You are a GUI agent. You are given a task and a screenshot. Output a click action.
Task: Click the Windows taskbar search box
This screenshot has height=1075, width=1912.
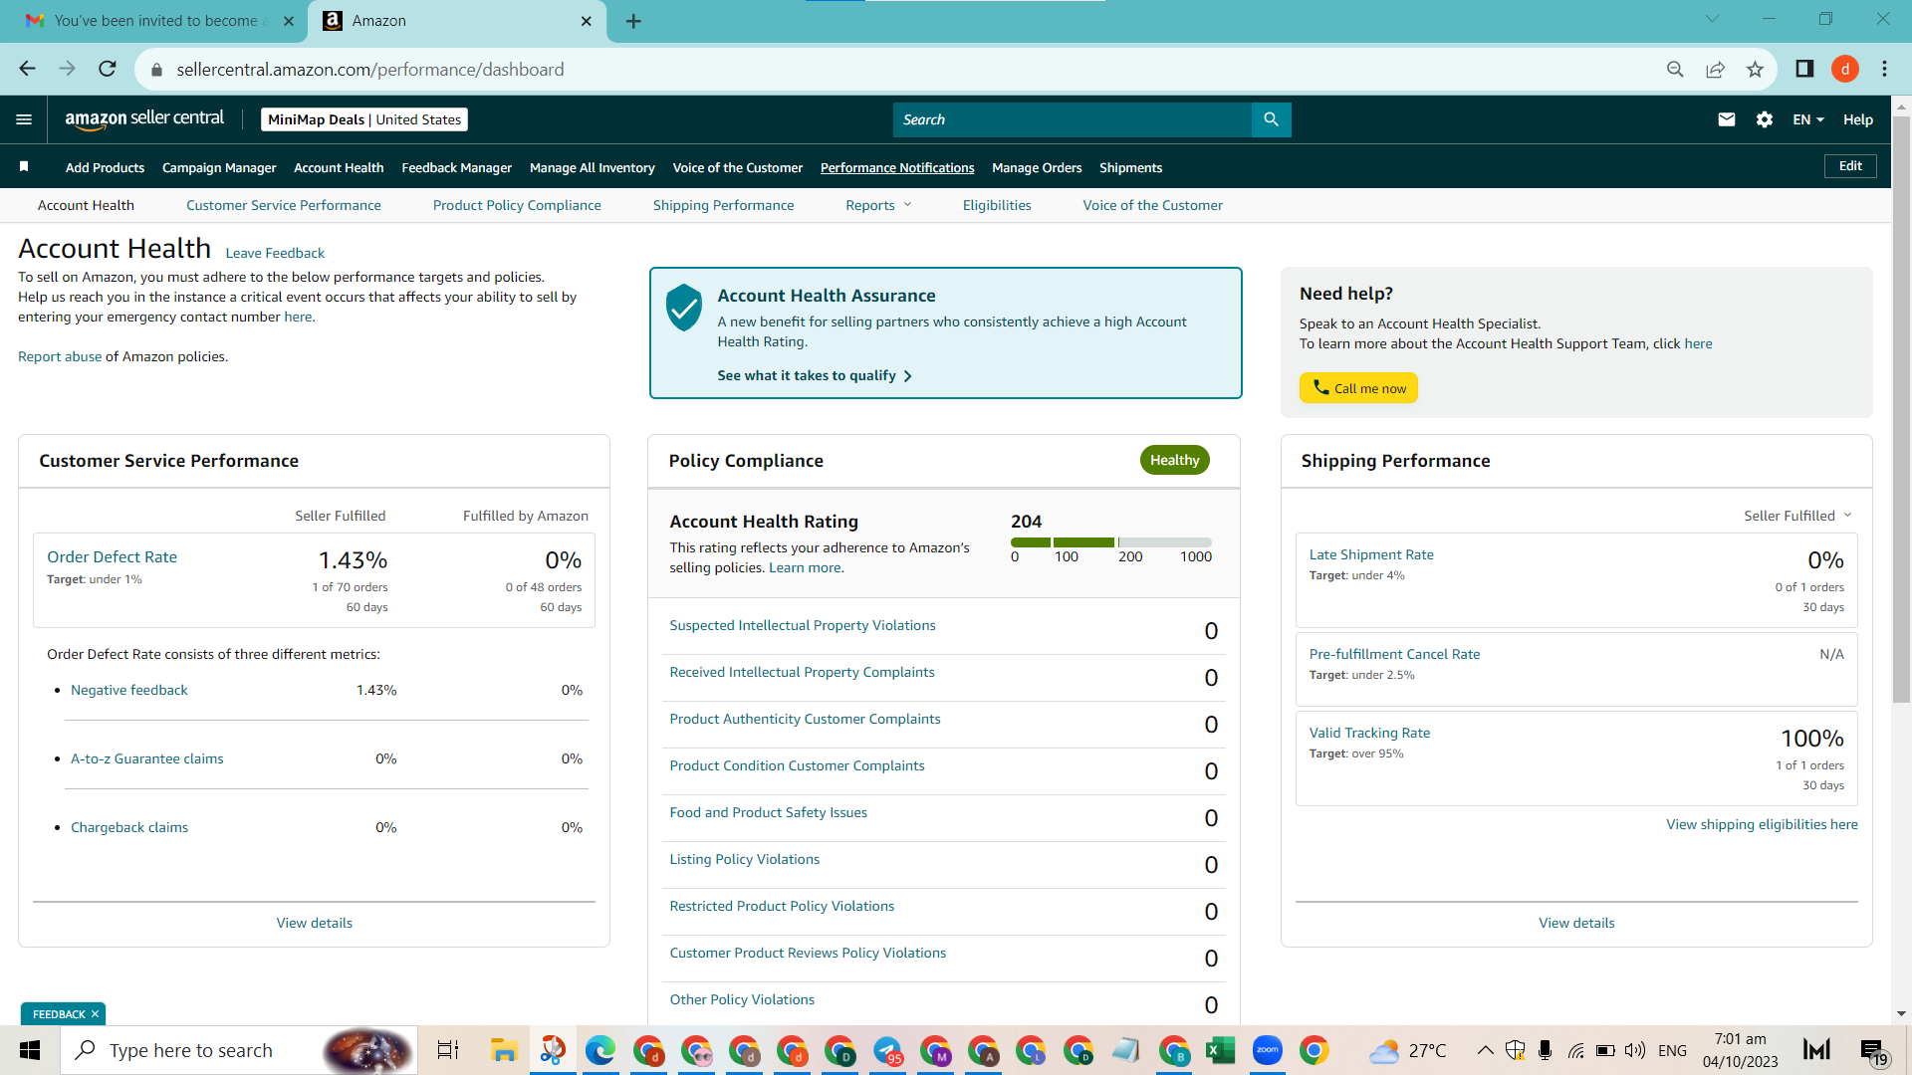click(239, 1050)
